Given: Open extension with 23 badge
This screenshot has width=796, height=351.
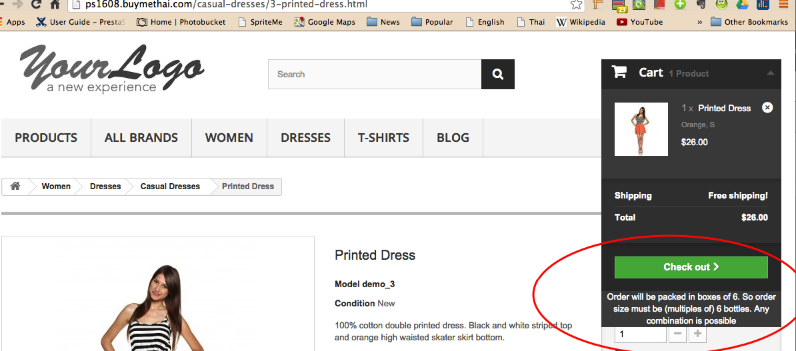Looking at the screenshot, I should [619, 5].
